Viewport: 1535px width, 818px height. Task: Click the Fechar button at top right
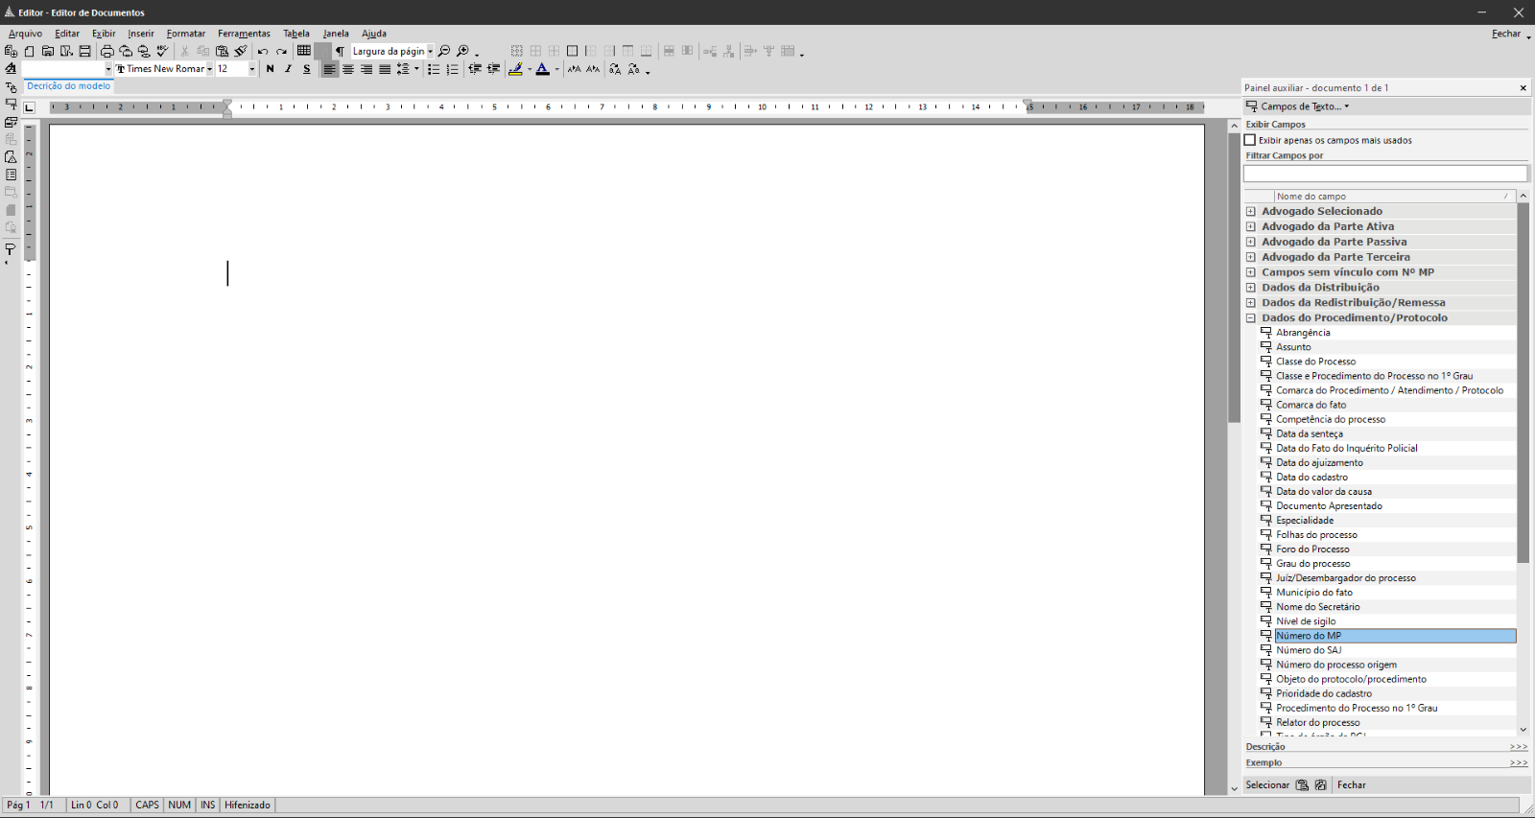1506,34
